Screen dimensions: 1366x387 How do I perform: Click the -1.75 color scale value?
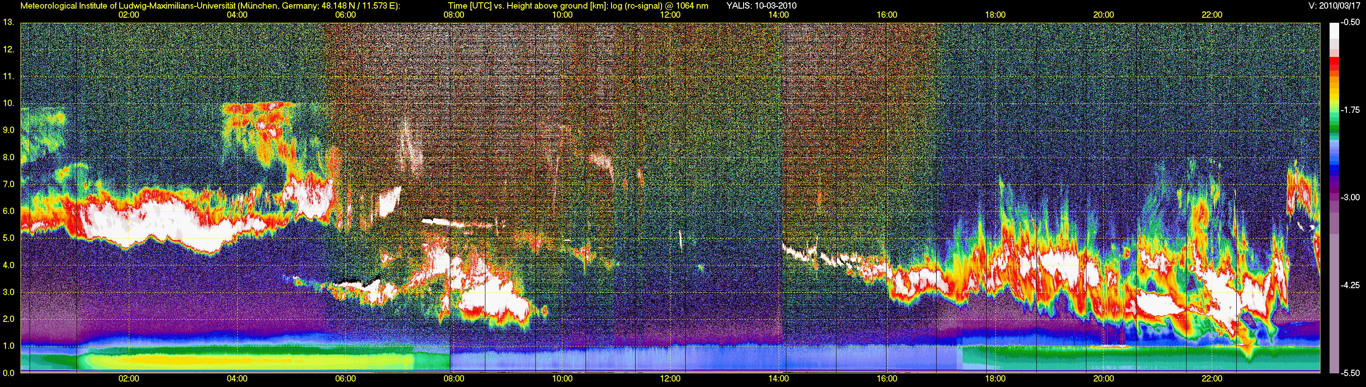pos(1350,110)
